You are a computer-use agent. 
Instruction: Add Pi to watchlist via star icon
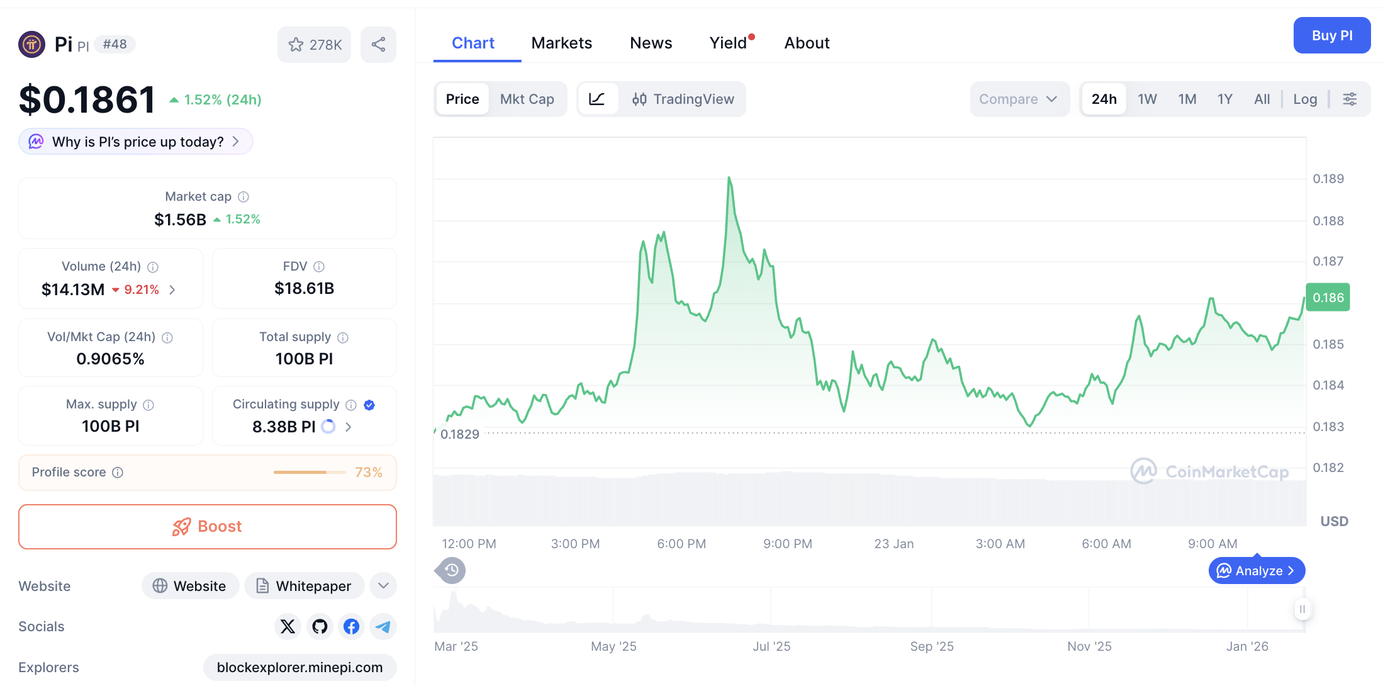(296, 44)
